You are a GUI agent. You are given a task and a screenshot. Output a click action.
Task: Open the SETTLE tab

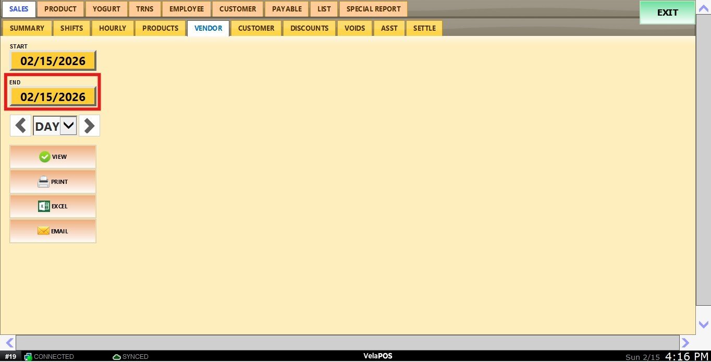pyautogui.click(x=424, y=28)
